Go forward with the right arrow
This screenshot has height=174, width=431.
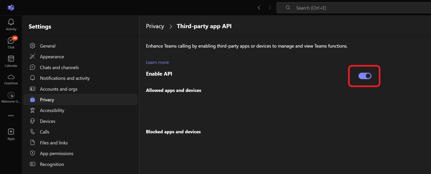270,8
